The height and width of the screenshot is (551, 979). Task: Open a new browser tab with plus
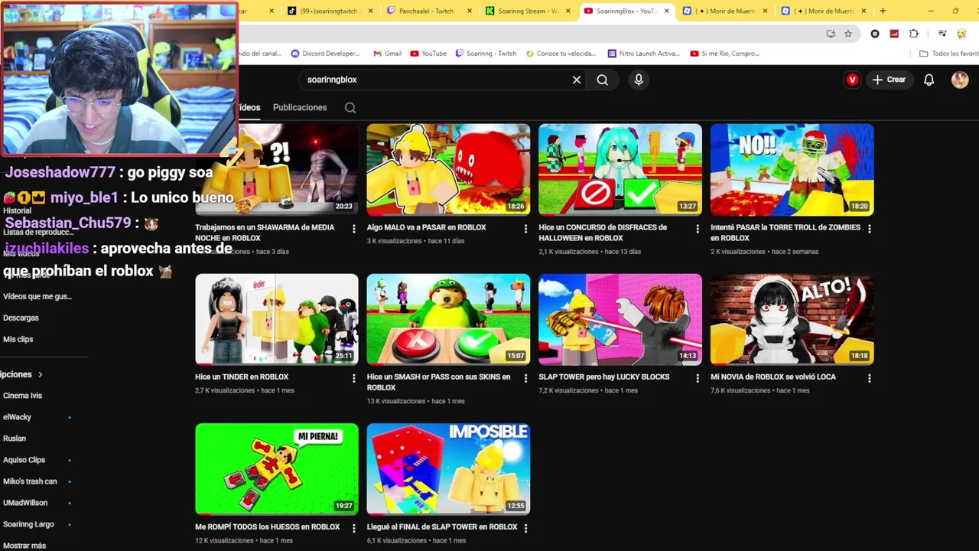pyautogui.click(x=883, y=11)
